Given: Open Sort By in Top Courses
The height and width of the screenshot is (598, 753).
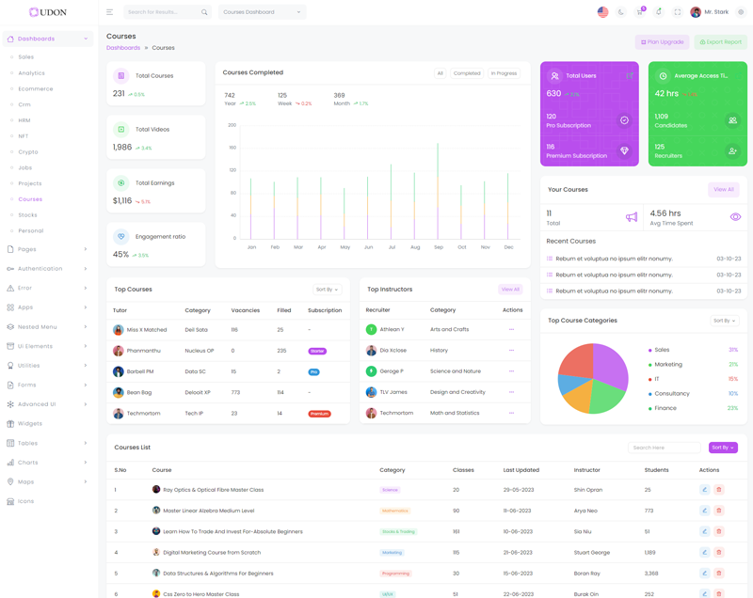Looking at the screenshot, I should pyautogui.click(x=327, y=290).
